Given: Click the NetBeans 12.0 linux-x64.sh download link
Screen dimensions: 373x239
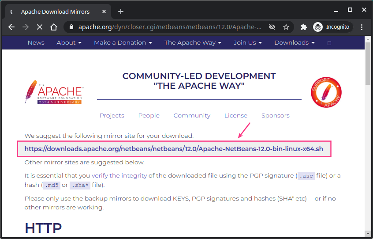Looking at the screenshot, I should [x=174, y=149].
